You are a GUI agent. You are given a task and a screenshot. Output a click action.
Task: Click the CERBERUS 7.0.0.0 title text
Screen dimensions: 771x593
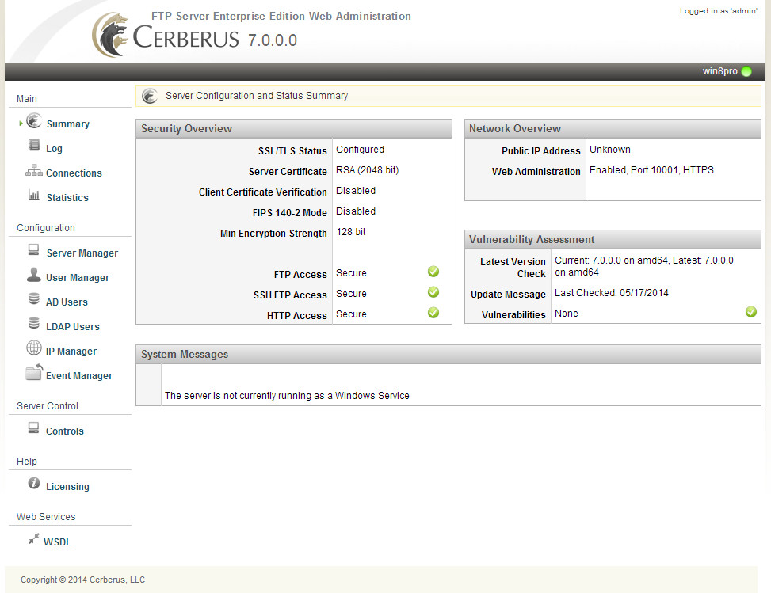coord(216,38)
